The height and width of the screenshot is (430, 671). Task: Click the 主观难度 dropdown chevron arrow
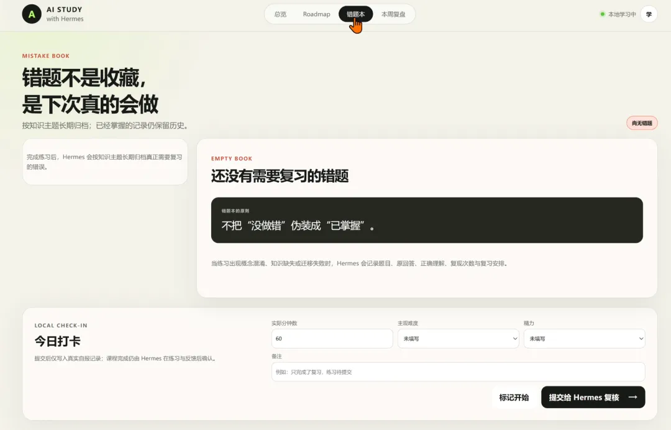click(x=515, y=339)
